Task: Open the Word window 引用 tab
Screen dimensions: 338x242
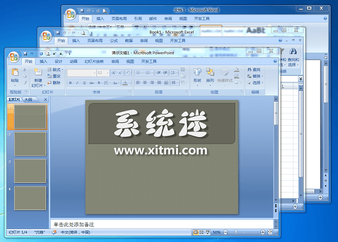Action: 138,19
